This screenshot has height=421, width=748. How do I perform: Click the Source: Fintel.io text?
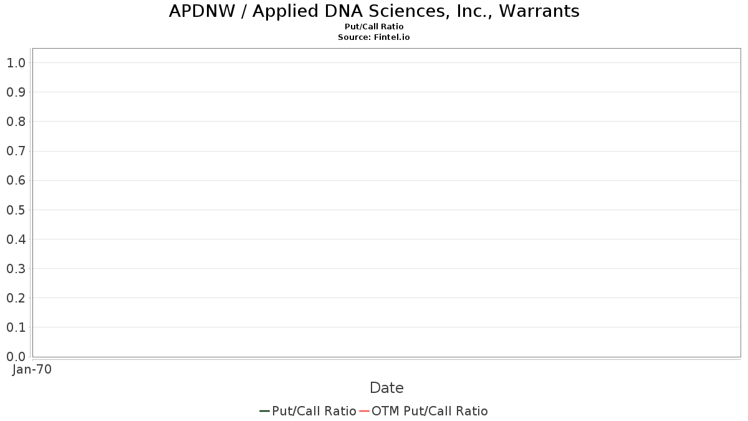[x=374, y=37]
